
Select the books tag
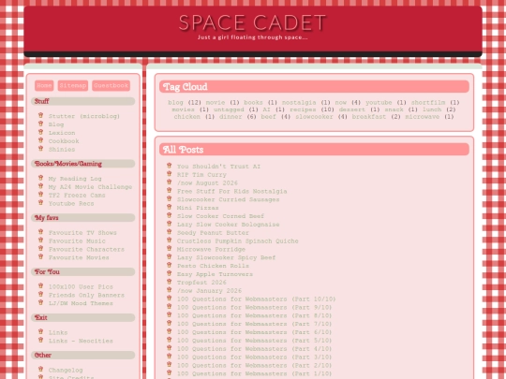[x=253, y=103]
